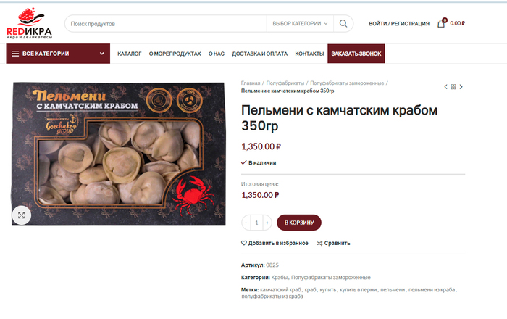Increase quantity with plus button

pos(267,223)
